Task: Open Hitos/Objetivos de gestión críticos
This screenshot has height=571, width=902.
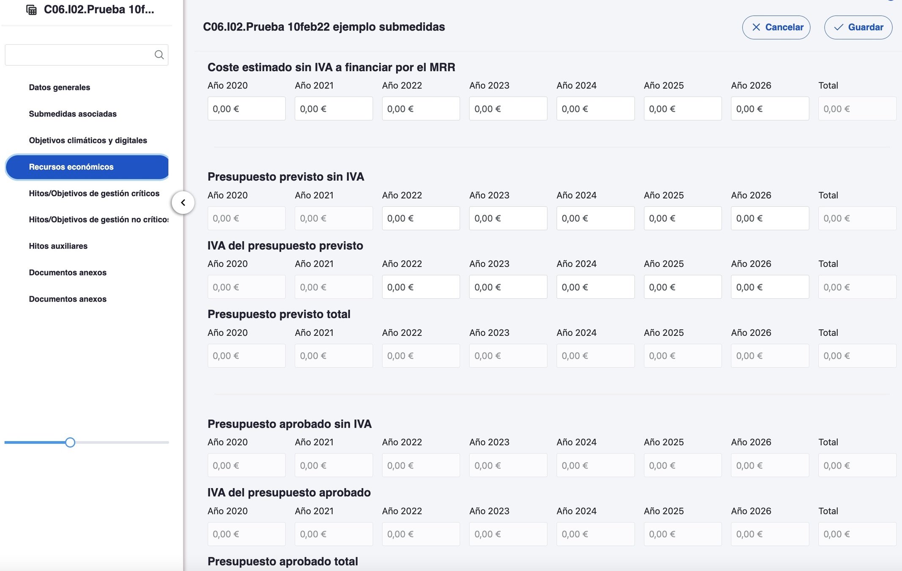Action: tap(94, 193)
